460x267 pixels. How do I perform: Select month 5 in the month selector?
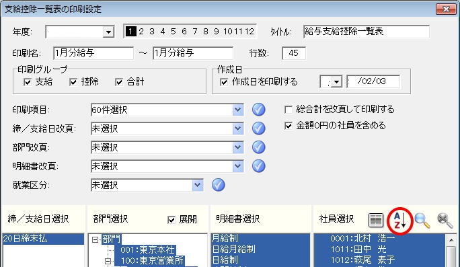[x=174, y=32]
